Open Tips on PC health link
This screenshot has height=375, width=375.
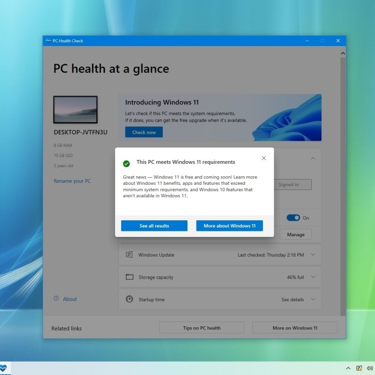click(x=202, y=328)
